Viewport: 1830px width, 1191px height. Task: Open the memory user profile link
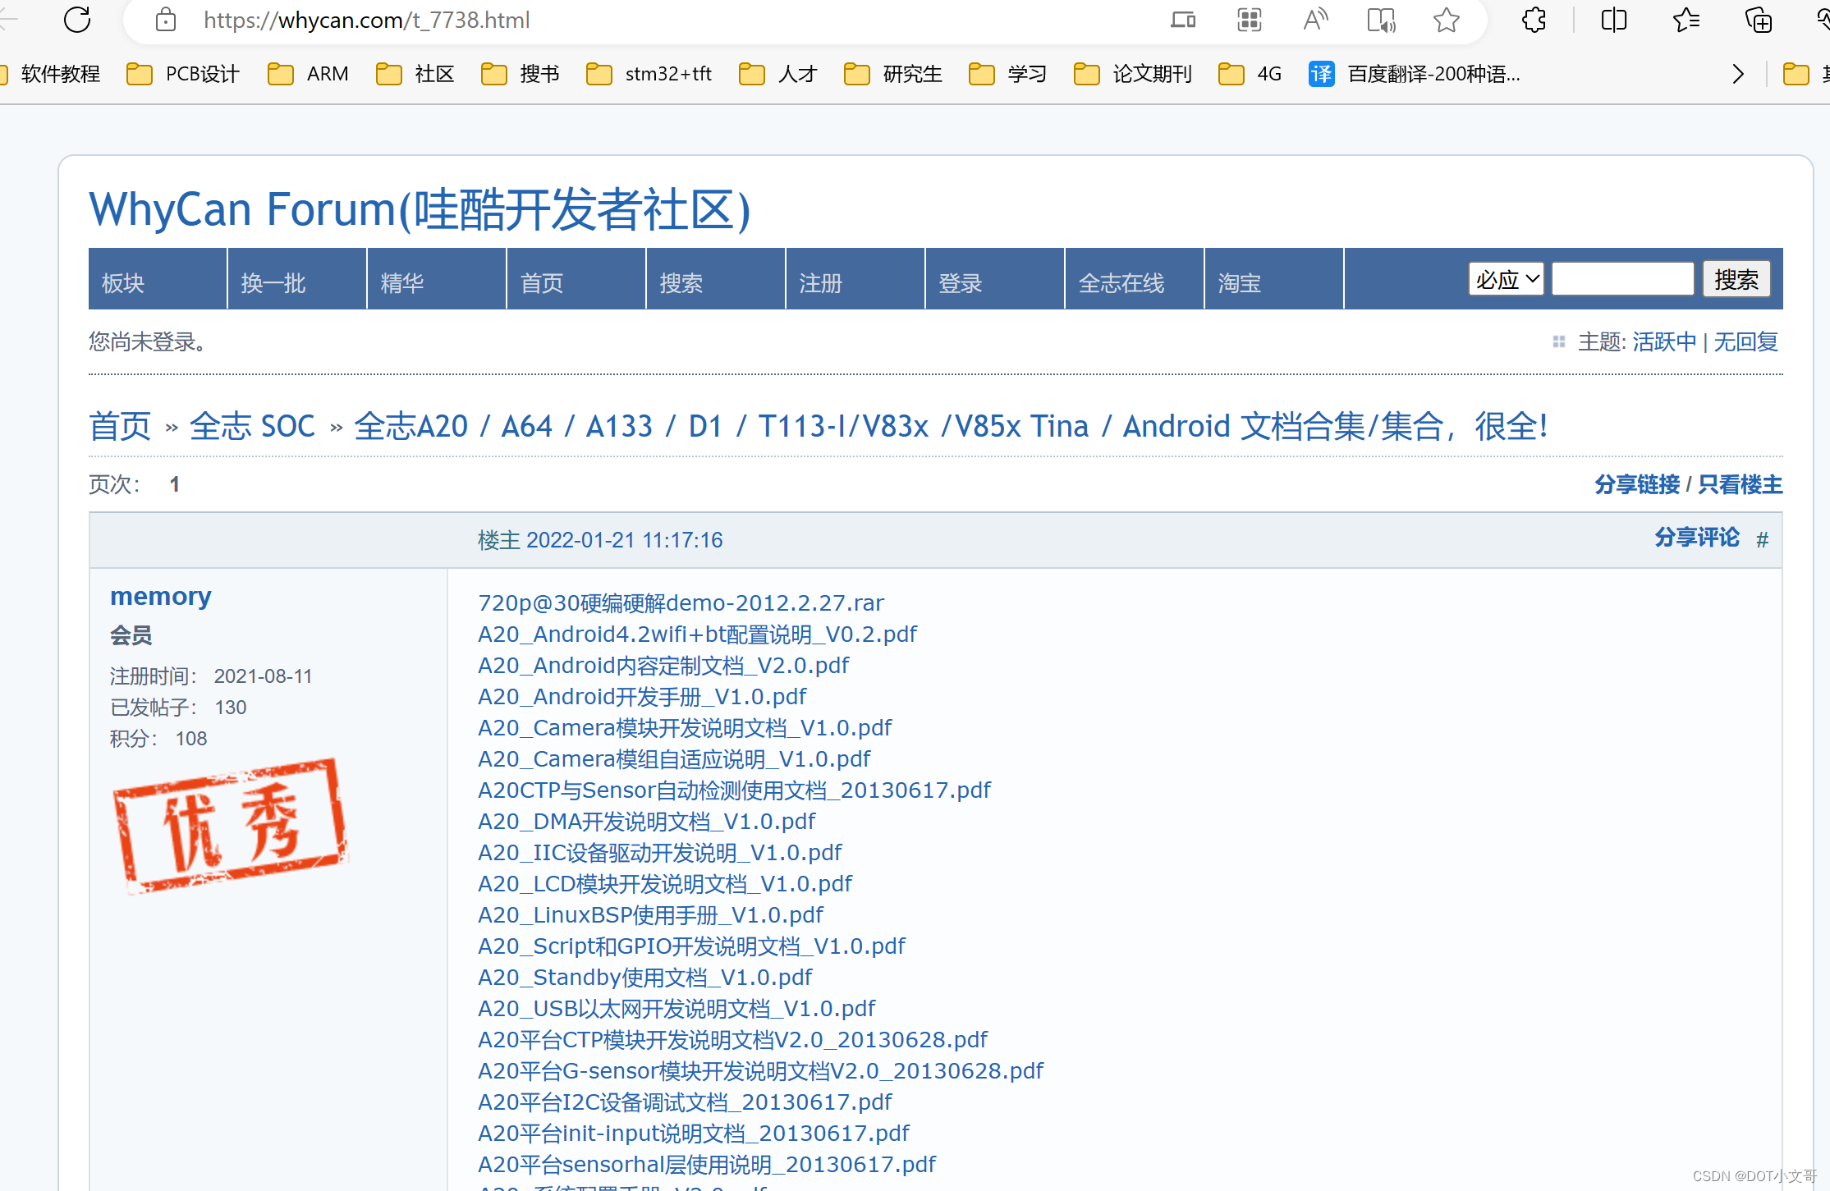pos(161,596)
